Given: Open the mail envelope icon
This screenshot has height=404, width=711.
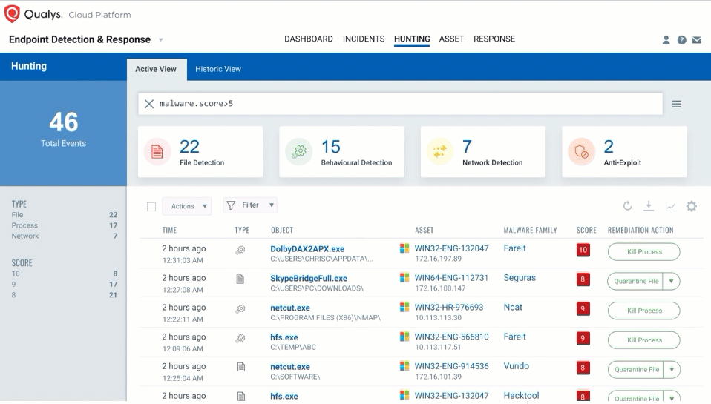Looking at the screenshot, I should pos(697,40).
